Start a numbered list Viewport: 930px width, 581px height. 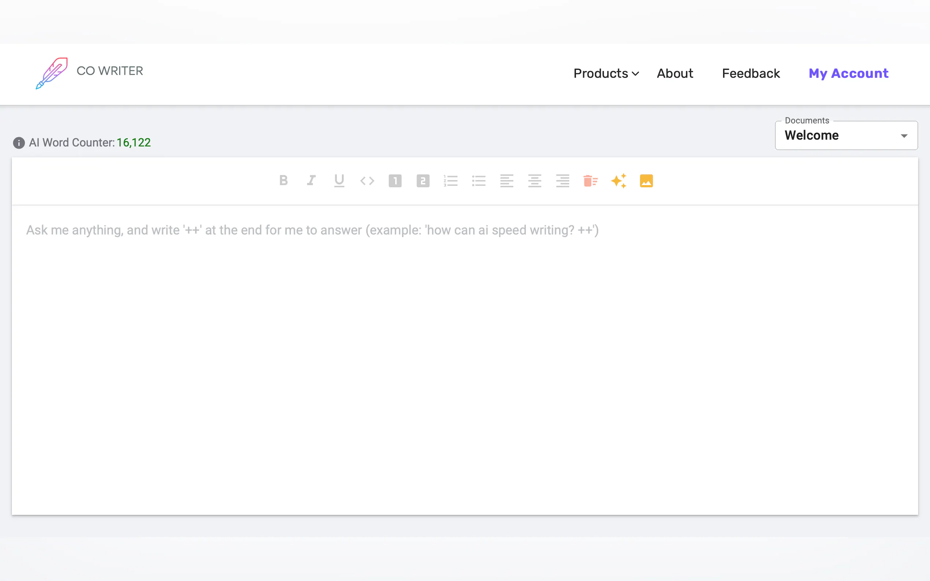(x=451, y=181)
